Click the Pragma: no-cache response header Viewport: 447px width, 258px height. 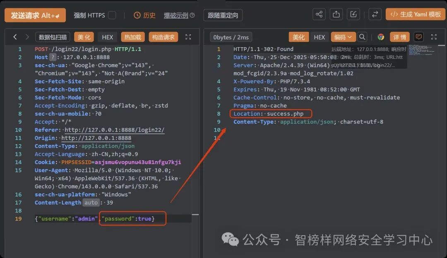pyautogui.click(x=260, y=106)
